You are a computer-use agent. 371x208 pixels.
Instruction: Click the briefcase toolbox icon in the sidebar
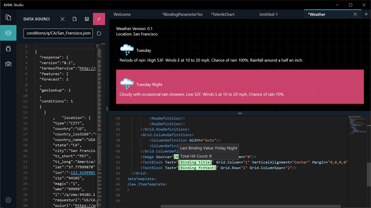(8, 64)
